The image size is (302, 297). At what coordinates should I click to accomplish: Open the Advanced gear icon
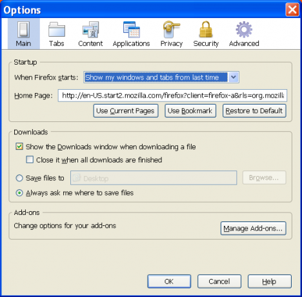(x=244, y=30)
